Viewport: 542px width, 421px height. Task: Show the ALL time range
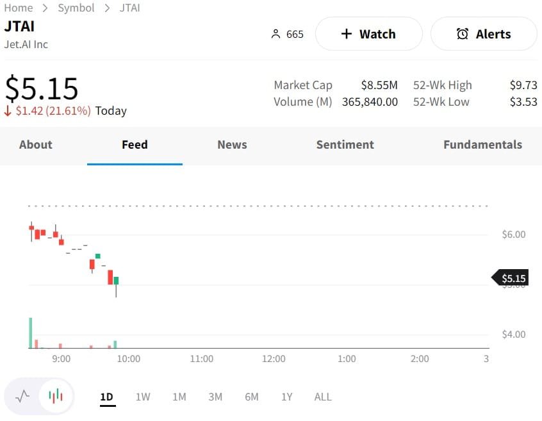pos(323,397)
